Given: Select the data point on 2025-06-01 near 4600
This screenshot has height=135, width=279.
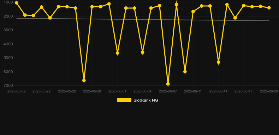Looking at the screenshot, I should tap(118, 53).
